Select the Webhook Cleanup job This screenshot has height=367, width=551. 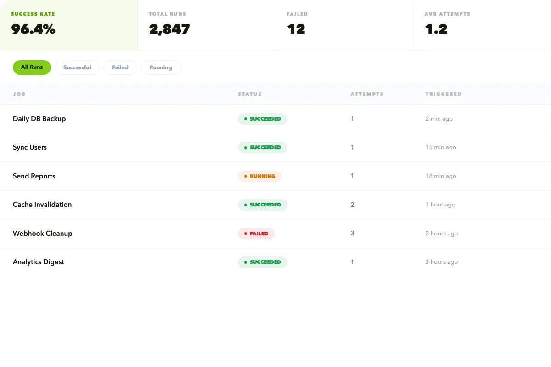(43, 234)
